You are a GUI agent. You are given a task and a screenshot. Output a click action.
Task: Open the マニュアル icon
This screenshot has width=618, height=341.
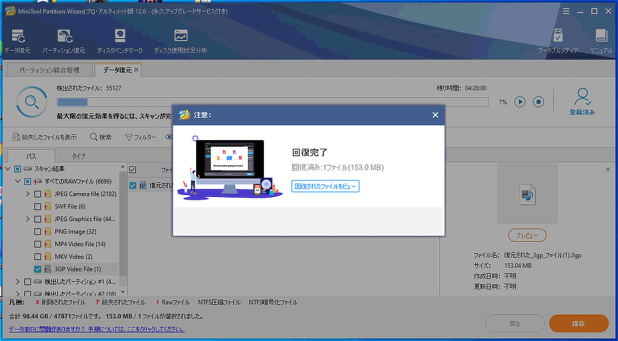point(601,41)
